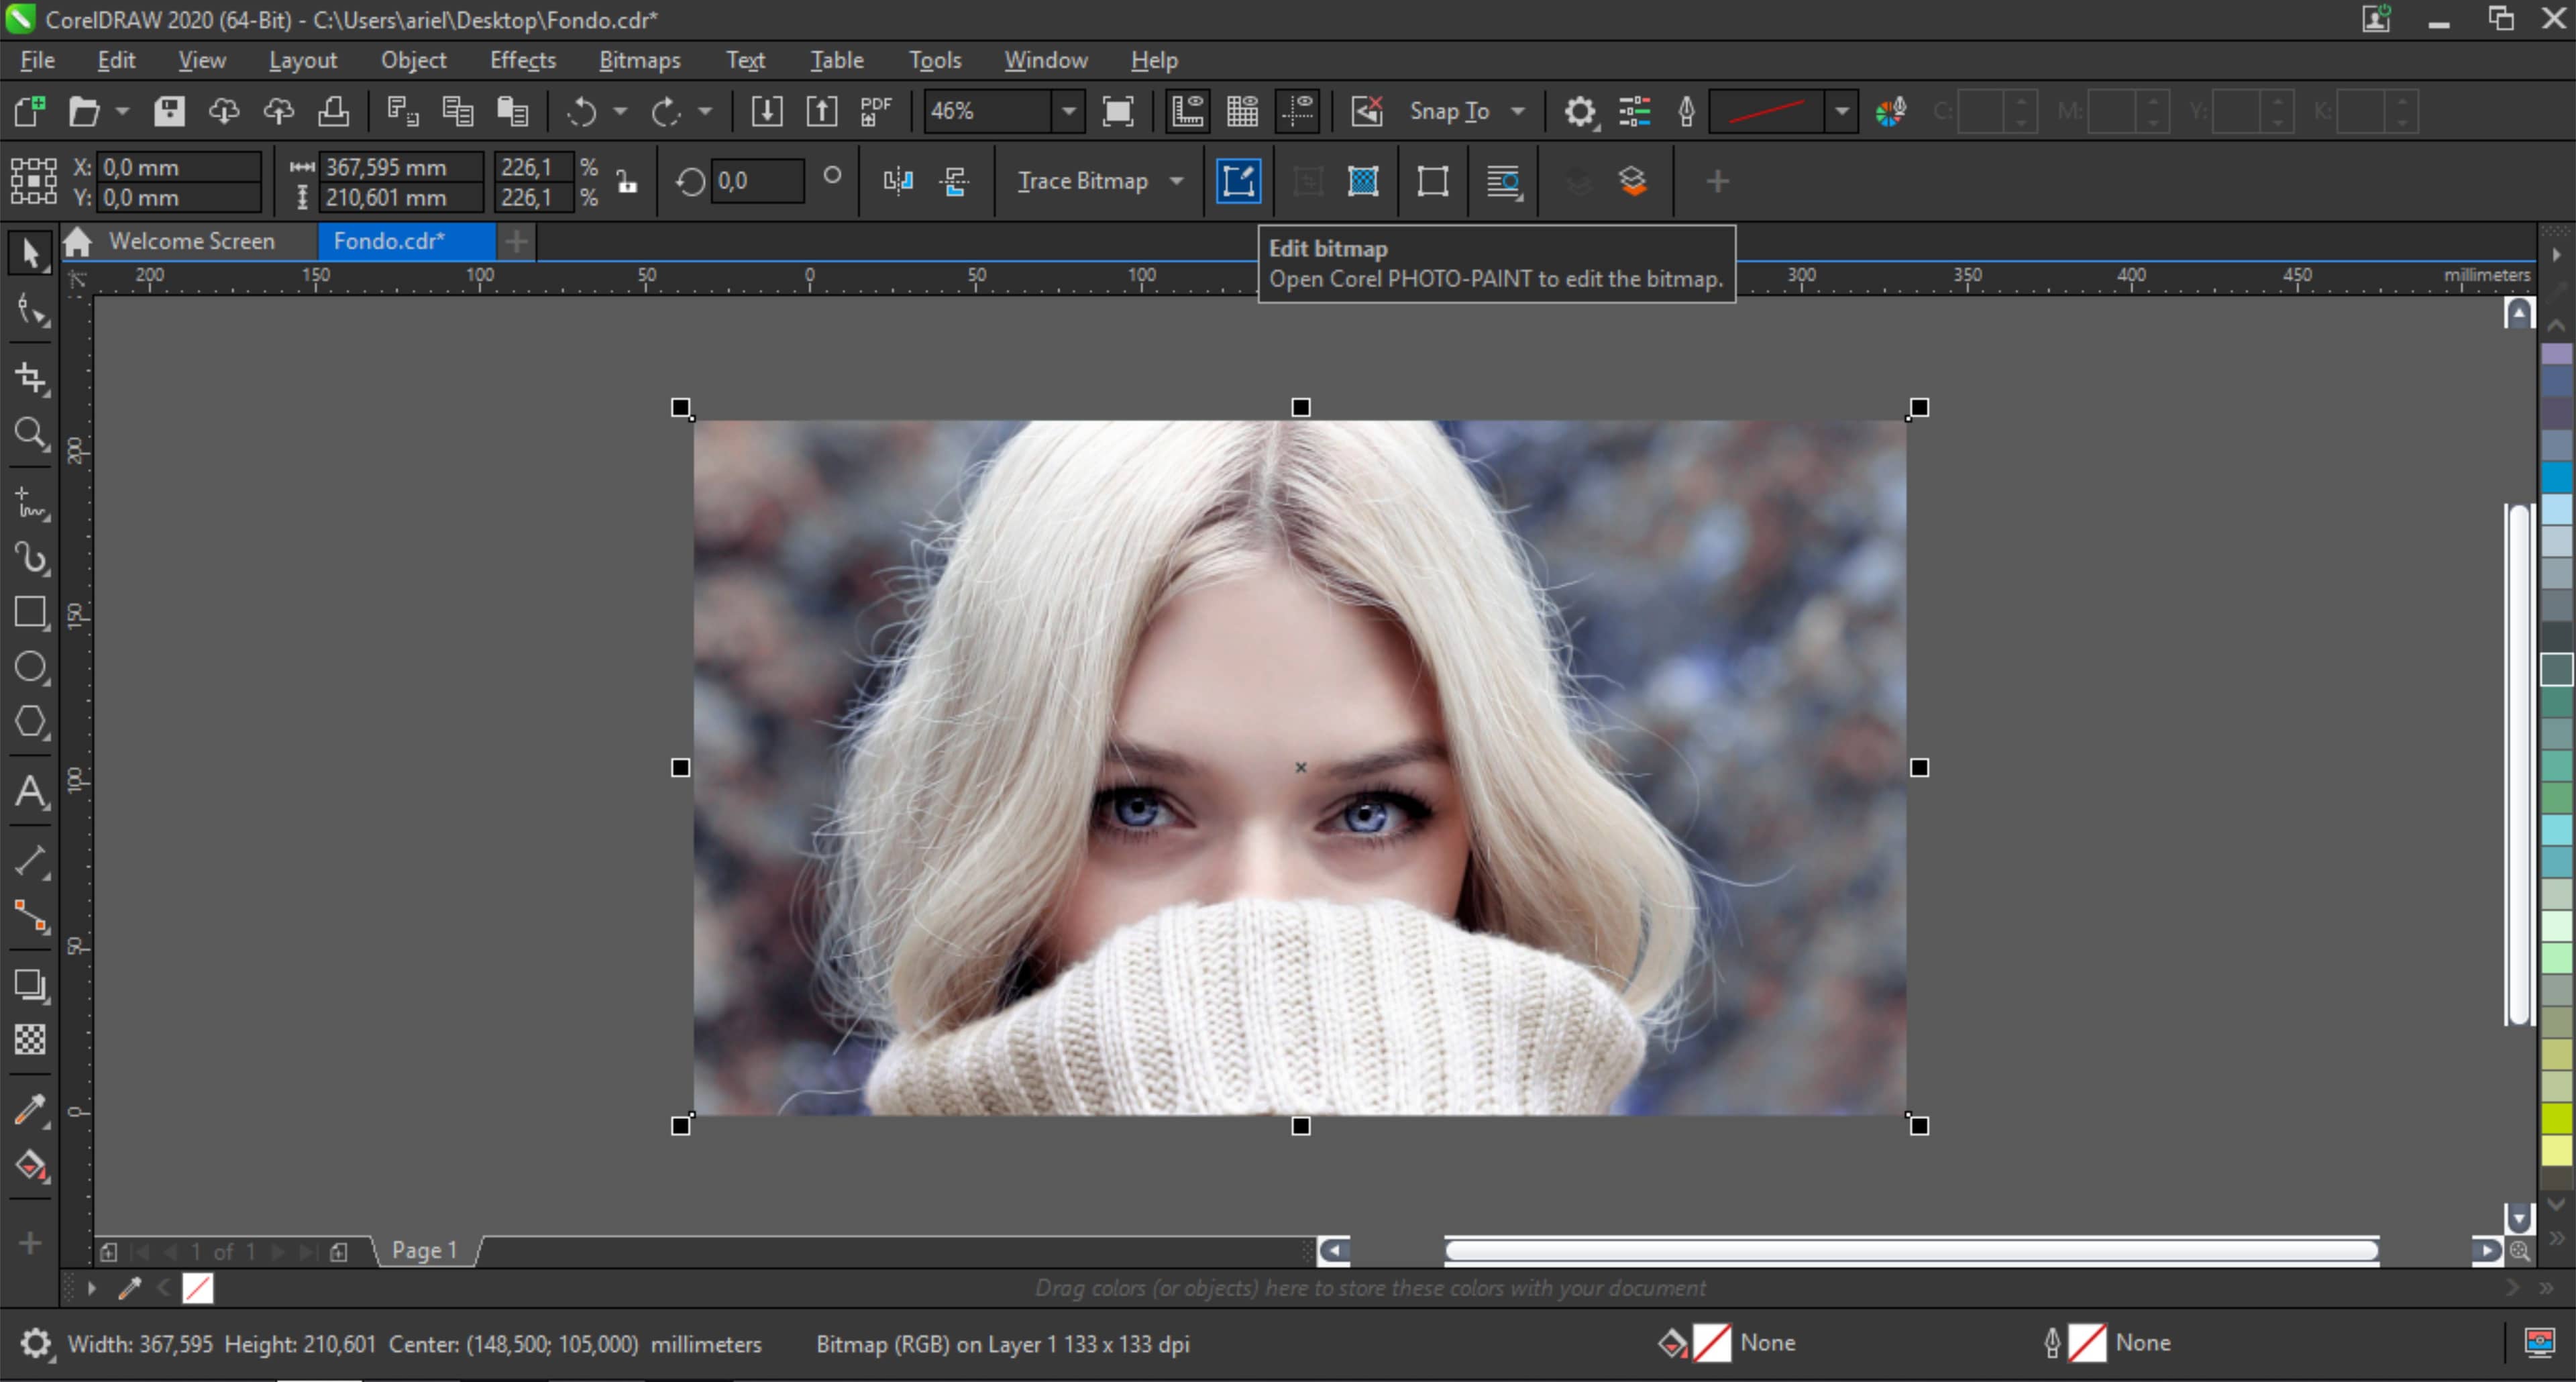Image resolution: width=2576 pixels, height=1382 pixels.
Task: Open the Bitmaps menu
Action: tap(639, 60)
